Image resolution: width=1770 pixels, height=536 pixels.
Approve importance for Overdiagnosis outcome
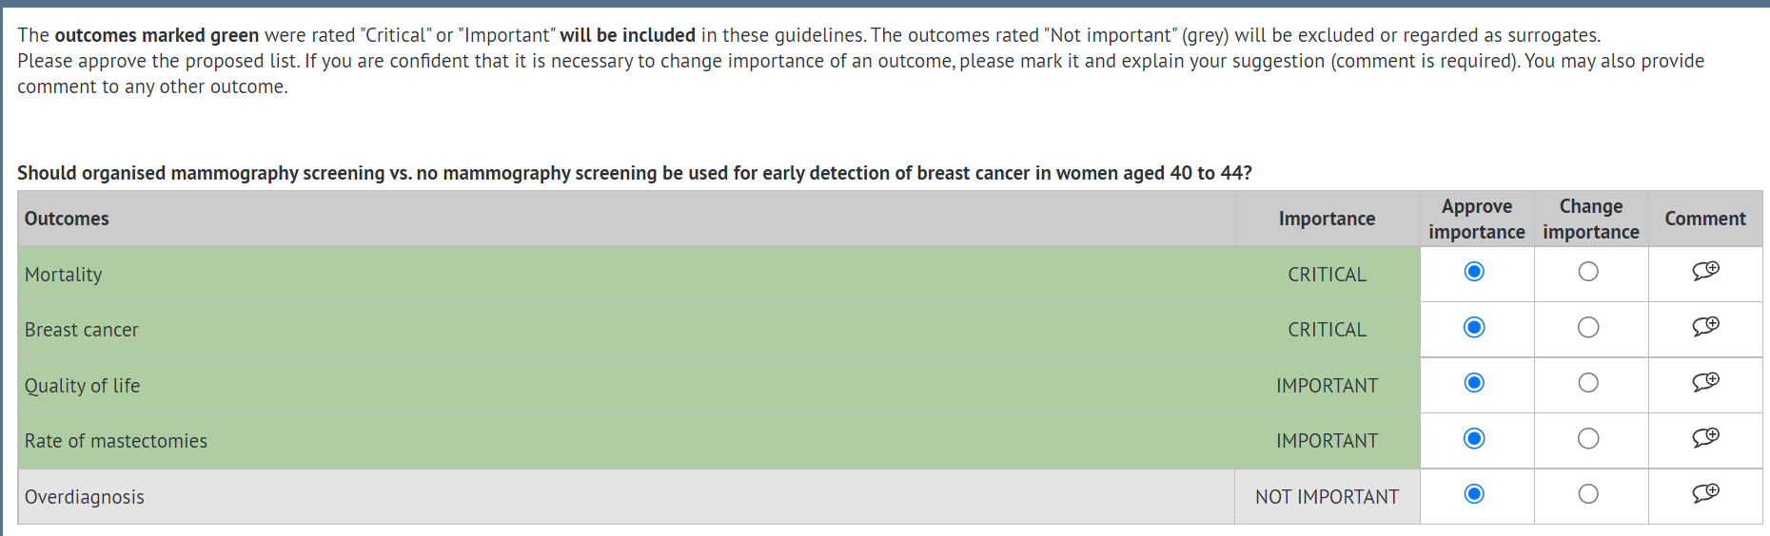tap(1474, 494)
